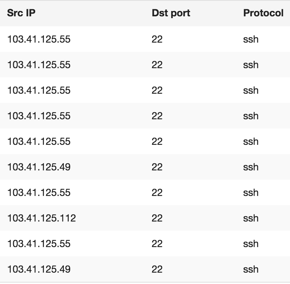The height and width of the screenshot is (284, 290).
Task: Select the first row's 103.41.125.55 address
Action: [x=39, y=39]
